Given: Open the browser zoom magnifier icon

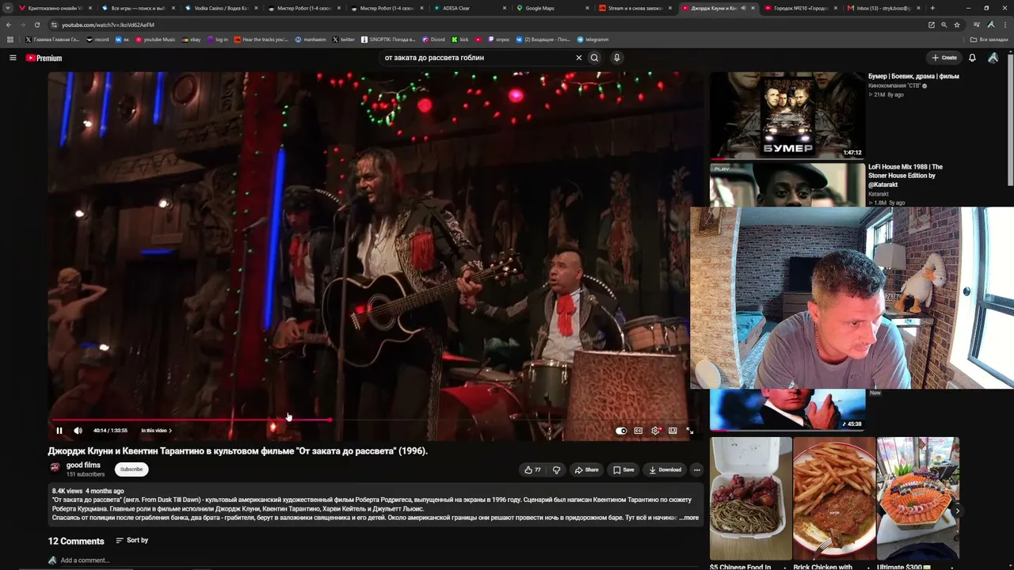Looking at the screenshot, I should (x=944, y=25).
